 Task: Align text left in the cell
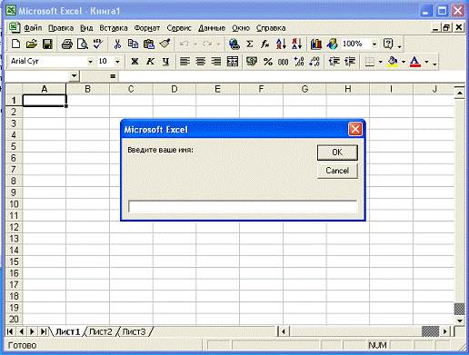click(185, 62)
